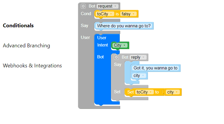Edit the 'Got it, you wanna go to' text
This screenshot has height=124, width=224.
click(156, 68)
